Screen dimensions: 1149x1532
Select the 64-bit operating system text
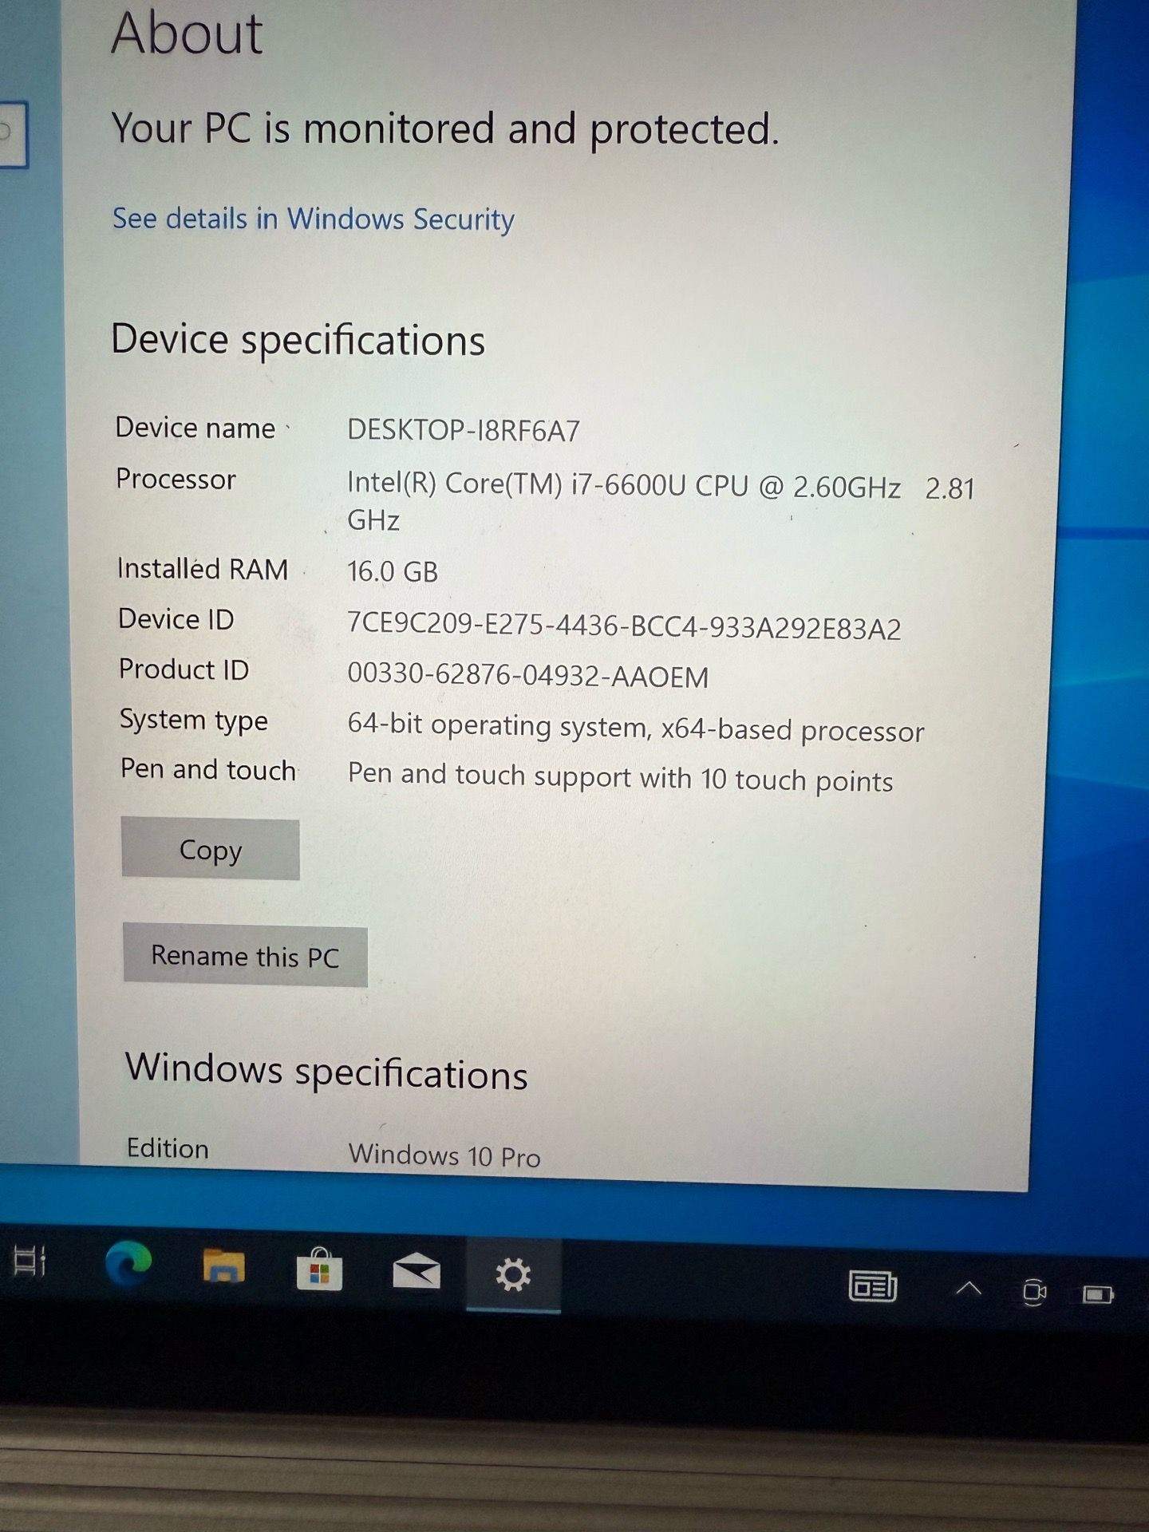point(636,728)
